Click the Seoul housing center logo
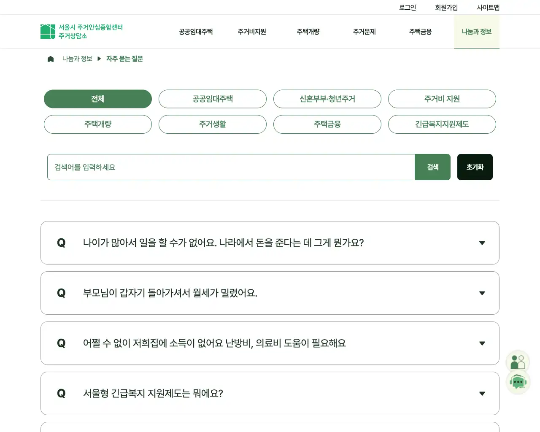540x432 pixels. coord(81,32)
